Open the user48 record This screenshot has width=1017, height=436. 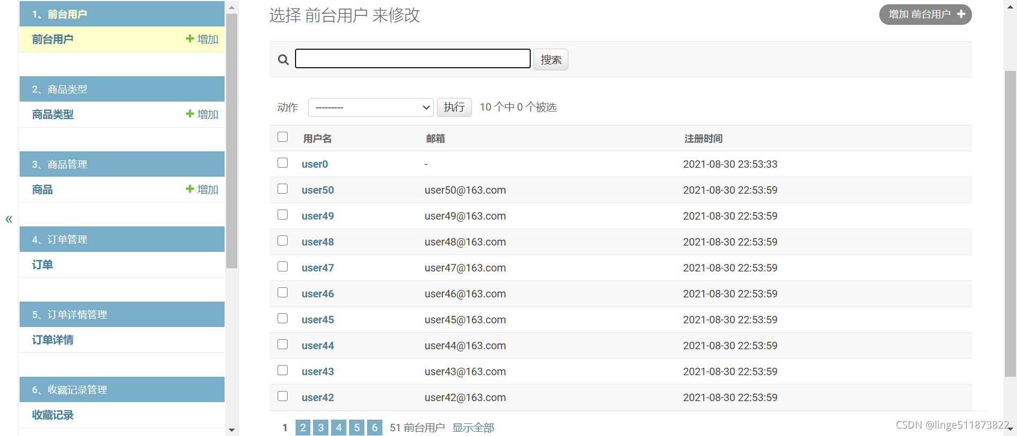(318, 242)
